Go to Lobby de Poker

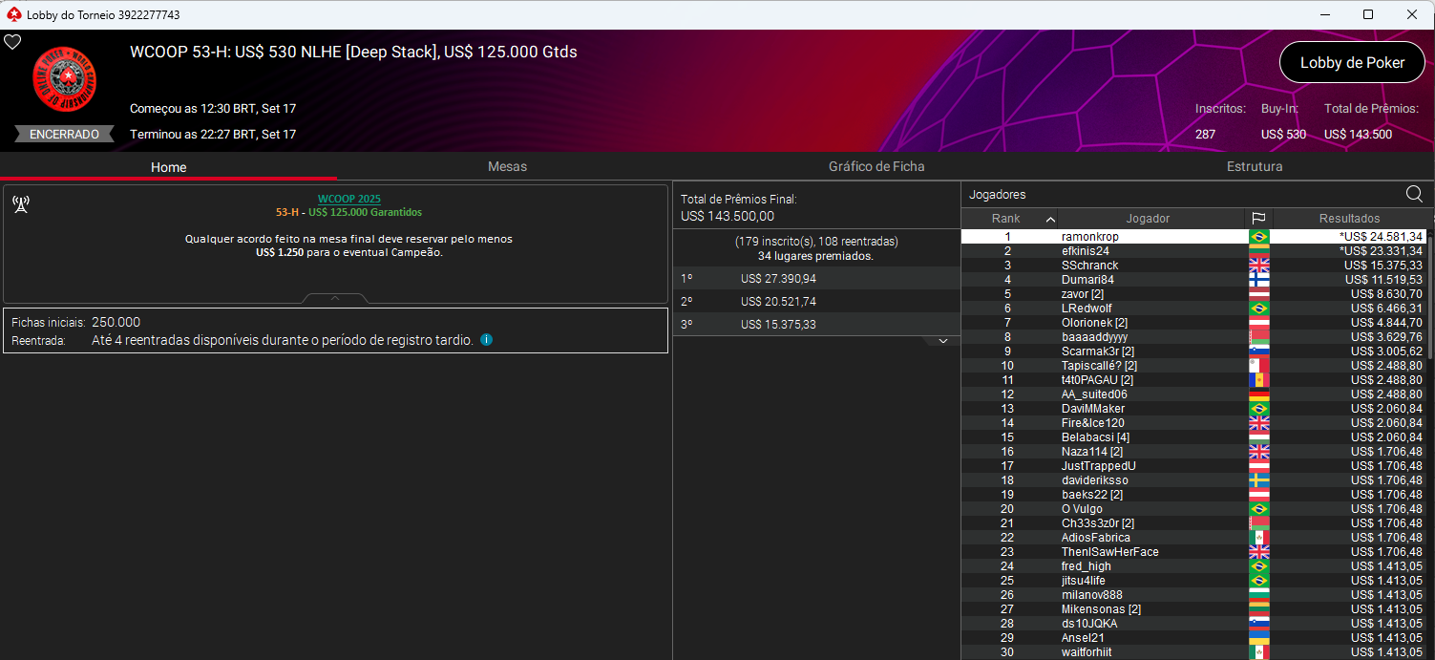(x=1352, y=62)
